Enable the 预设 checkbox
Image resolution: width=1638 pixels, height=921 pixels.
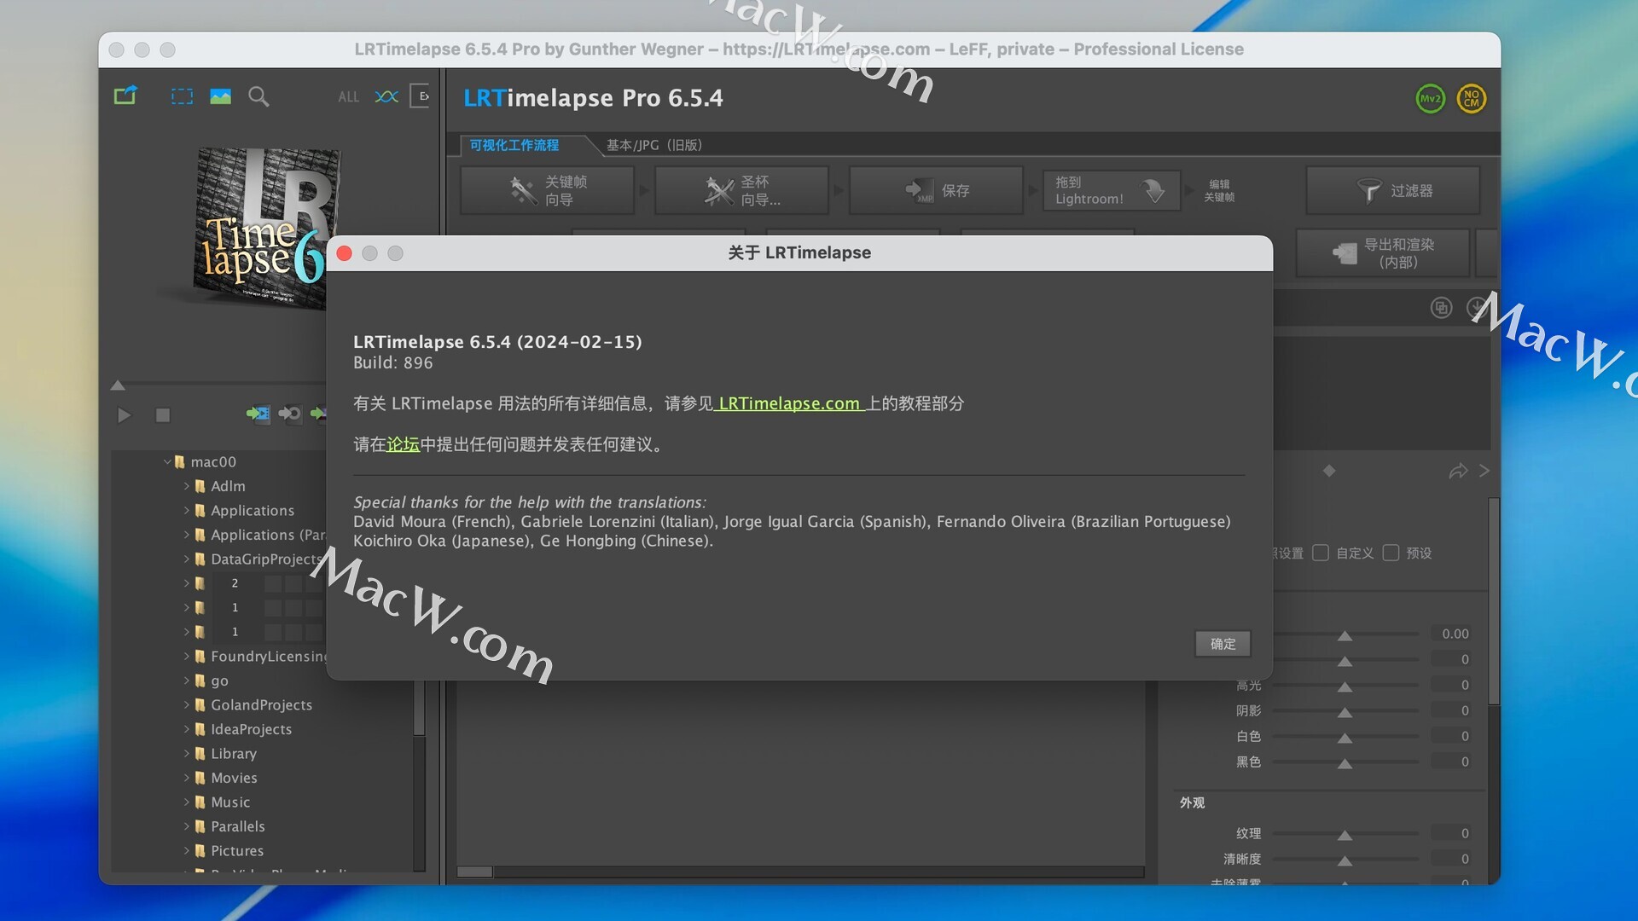pos(1391,553)
